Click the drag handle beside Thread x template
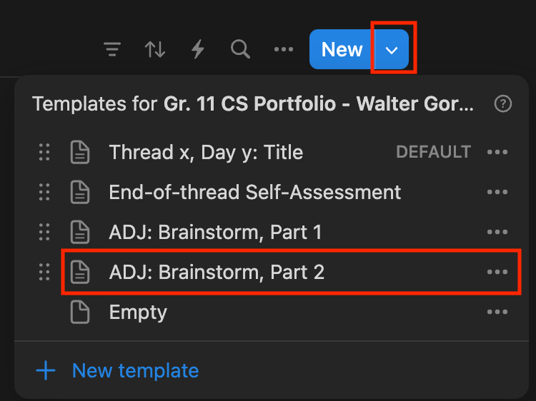This screenshot has height=401, width=536. (x=44, y=152)
